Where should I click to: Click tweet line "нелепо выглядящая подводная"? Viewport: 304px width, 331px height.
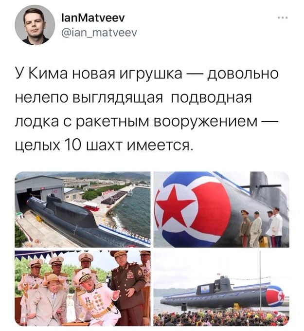pos(133,98)
